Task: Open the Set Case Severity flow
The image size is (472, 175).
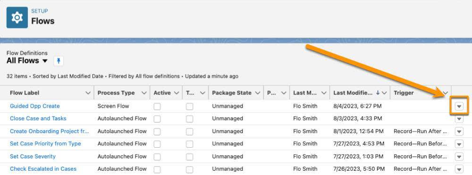Action: 33,156
